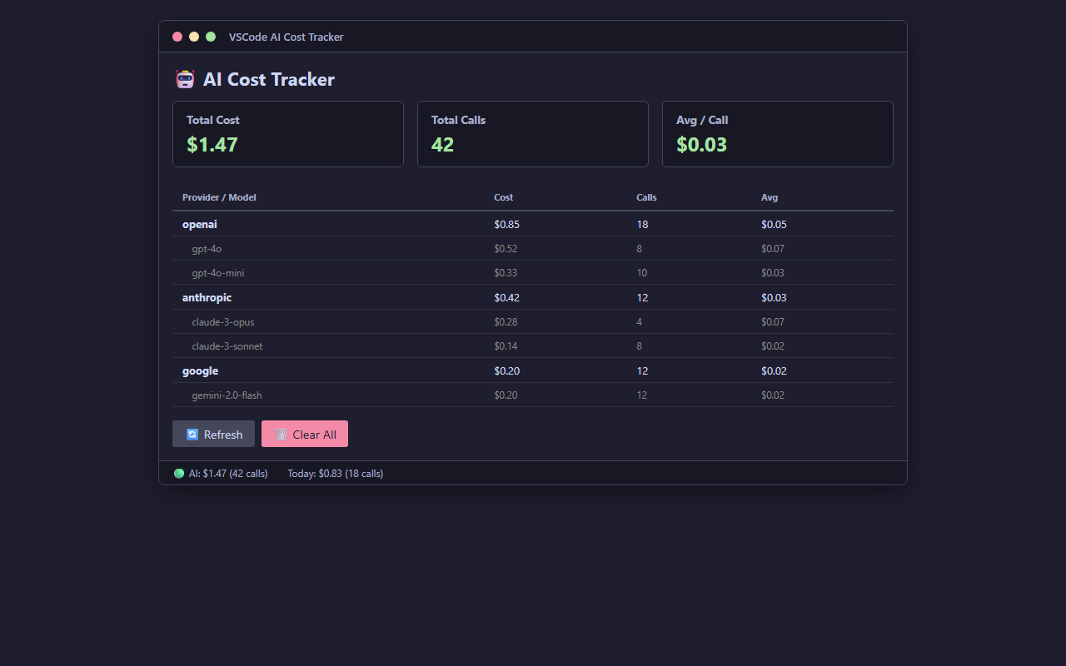Click the Avg / Call value $0.03
Screen dimensions: 1066x666
[702, 144]
